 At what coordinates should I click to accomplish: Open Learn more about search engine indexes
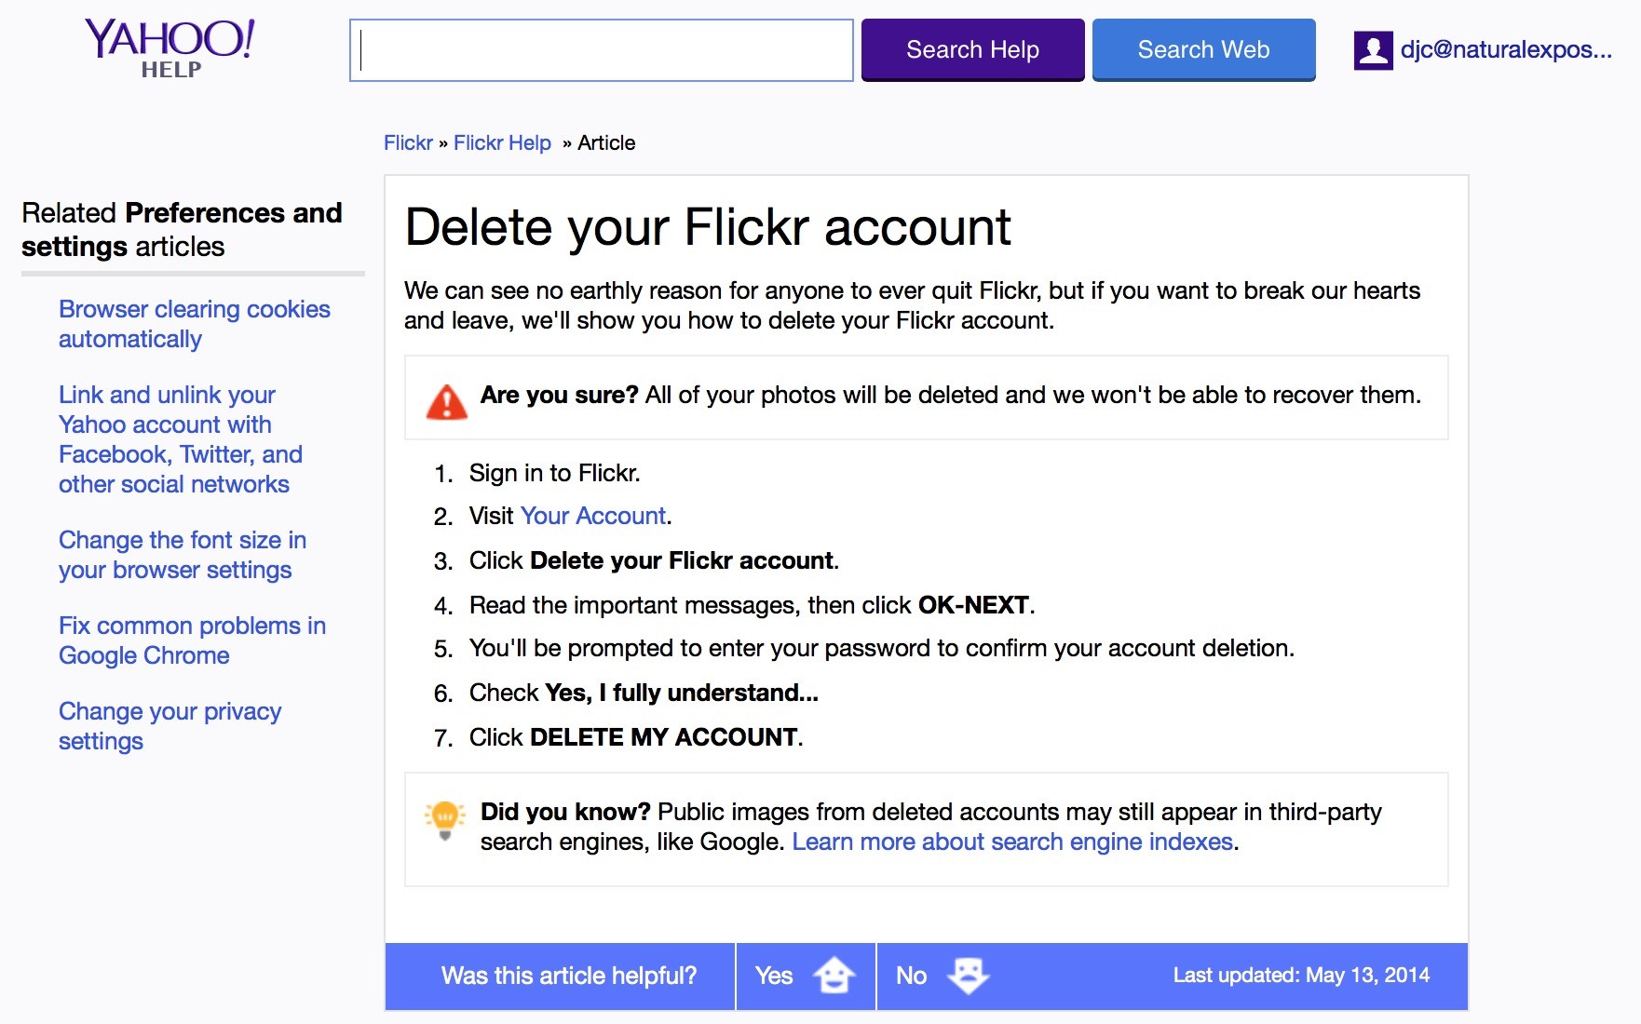click(1012, 842)
